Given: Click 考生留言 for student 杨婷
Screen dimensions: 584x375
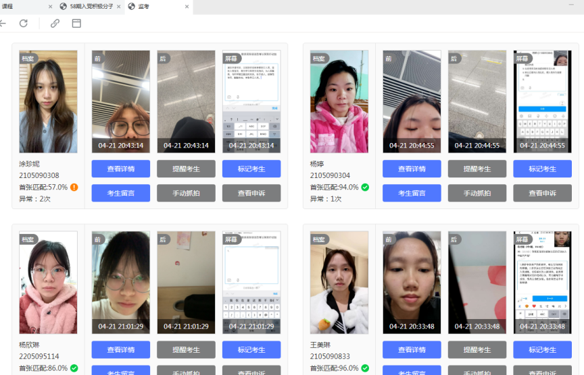Looking at the screenshot, I should click(x=412, y=193).
